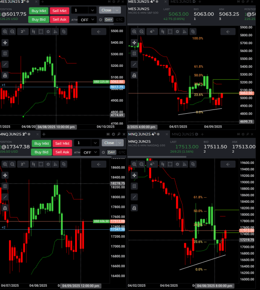This screenshot has width=260, height=290.
Task: Open settings gear in MNQ 4h chart toolbar
Action: [178, 164]
